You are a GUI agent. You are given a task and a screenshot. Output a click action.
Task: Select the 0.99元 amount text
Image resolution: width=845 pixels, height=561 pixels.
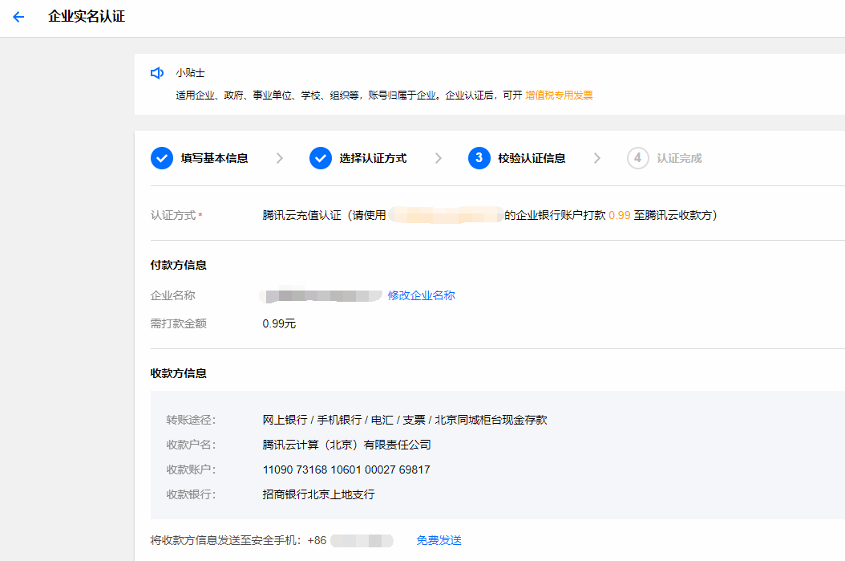coord(279,323)
